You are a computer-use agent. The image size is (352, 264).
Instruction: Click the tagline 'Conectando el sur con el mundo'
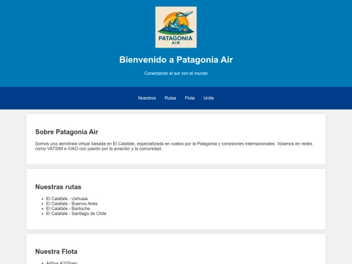click(176, 74)
